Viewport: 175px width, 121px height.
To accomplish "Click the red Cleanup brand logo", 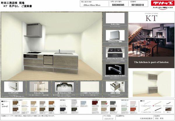I will coord(163,3).
